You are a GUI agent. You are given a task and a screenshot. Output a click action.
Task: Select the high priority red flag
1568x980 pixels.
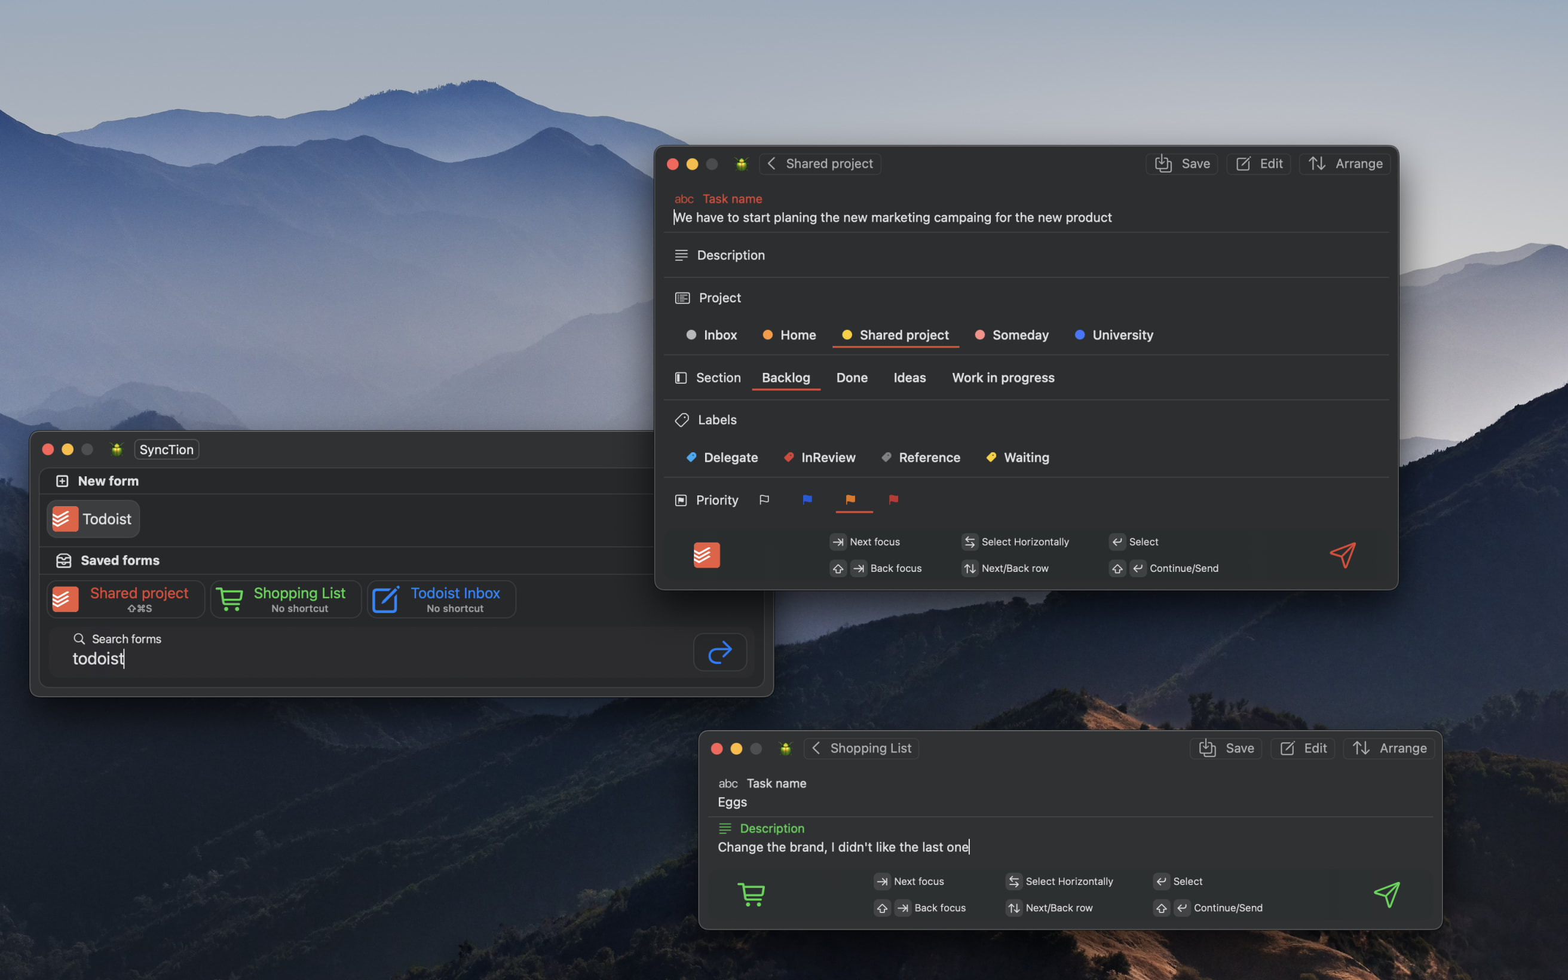[x=893, y=499]
